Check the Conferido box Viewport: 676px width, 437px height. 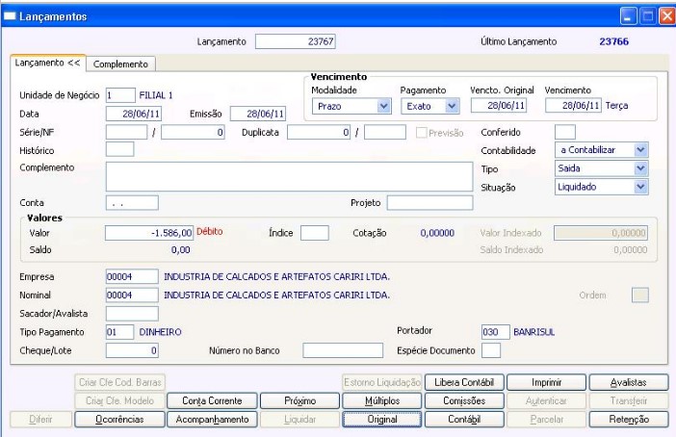click(x=564, y=132)
